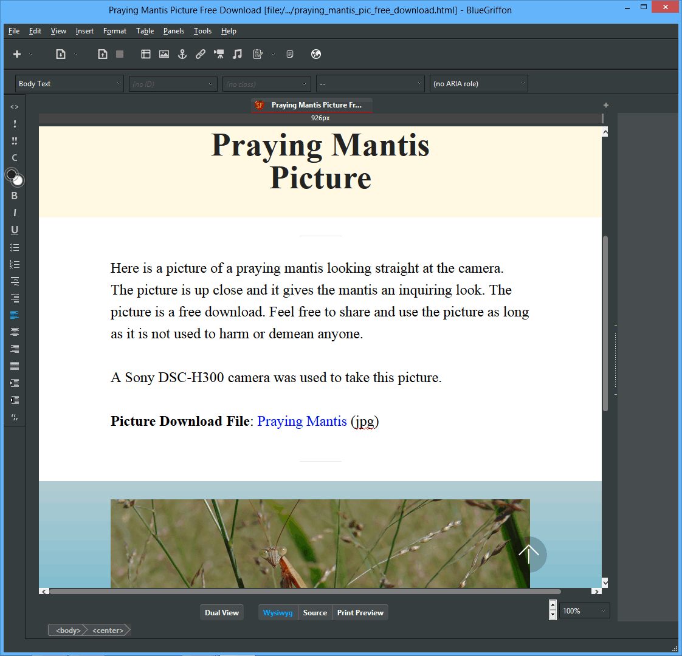Expand the arrow next to the new document icon
The height and width of the screenshot is (656, 682).
pyautogui.click(x=31, y=54)
